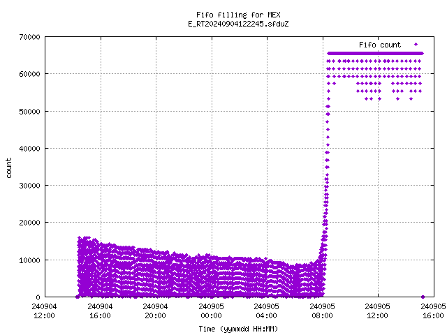Click the x-axis tick 240905 16:00

click(433, 311)
